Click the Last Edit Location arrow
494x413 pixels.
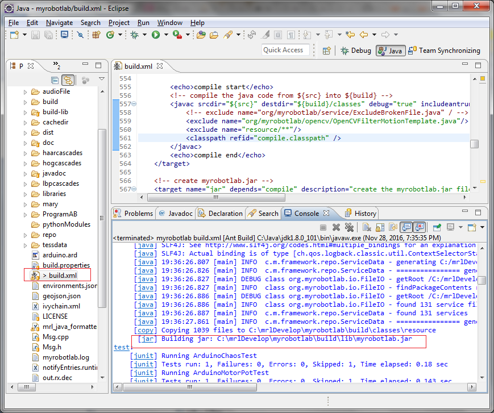[x=350, y=34]
